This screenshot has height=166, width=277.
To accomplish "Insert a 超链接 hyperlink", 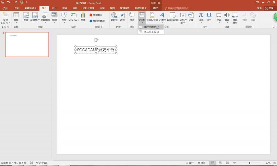I will click(114, 17).
